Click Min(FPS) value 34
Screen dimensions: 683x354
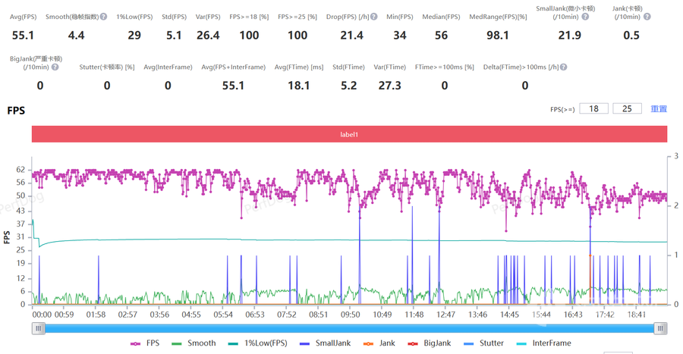tap(400, 35)
